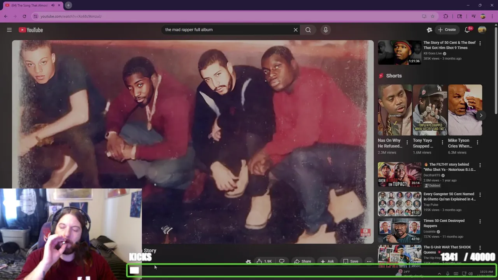Open options for the Nas short
This screenshot has height=280, width=498.
pyautogui.click(x=407, y=142)
